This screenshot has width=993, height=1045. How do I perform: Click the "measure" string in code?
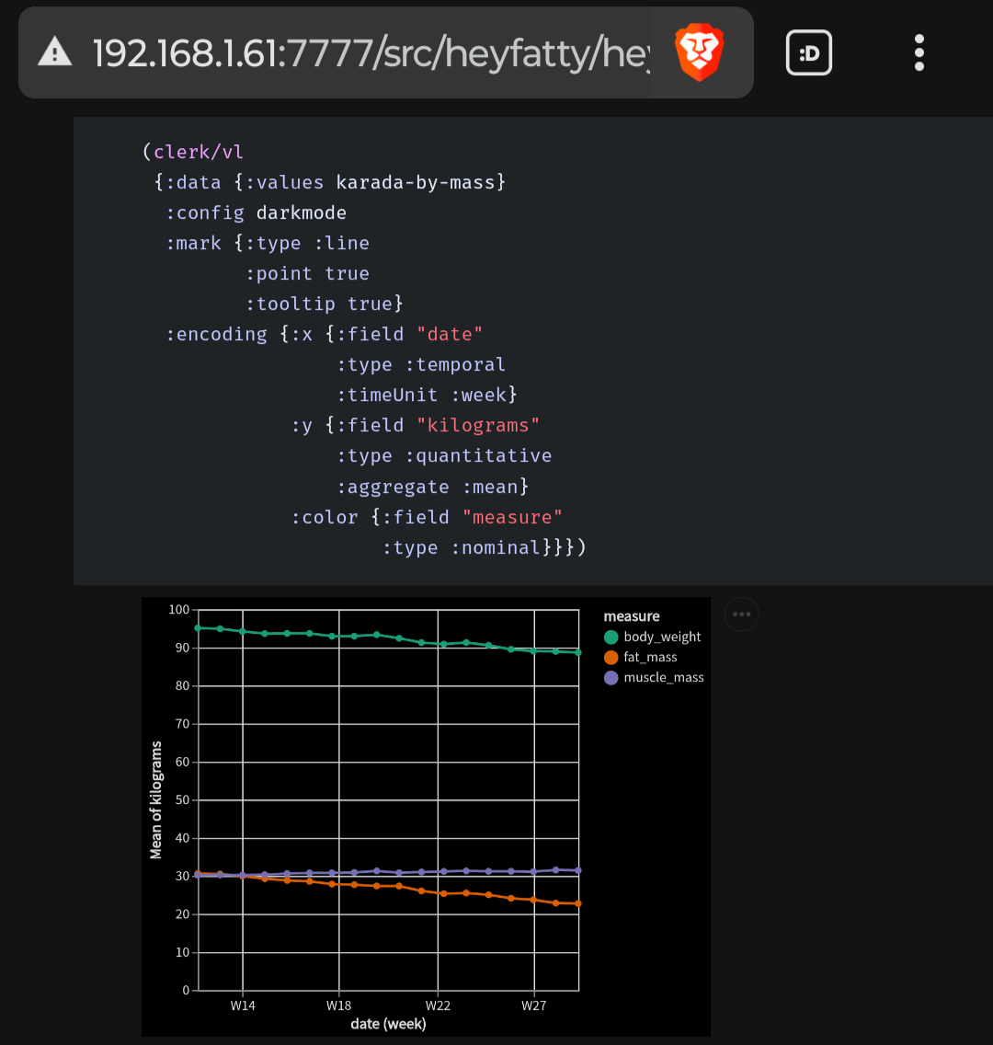click(x=512, y=517)
